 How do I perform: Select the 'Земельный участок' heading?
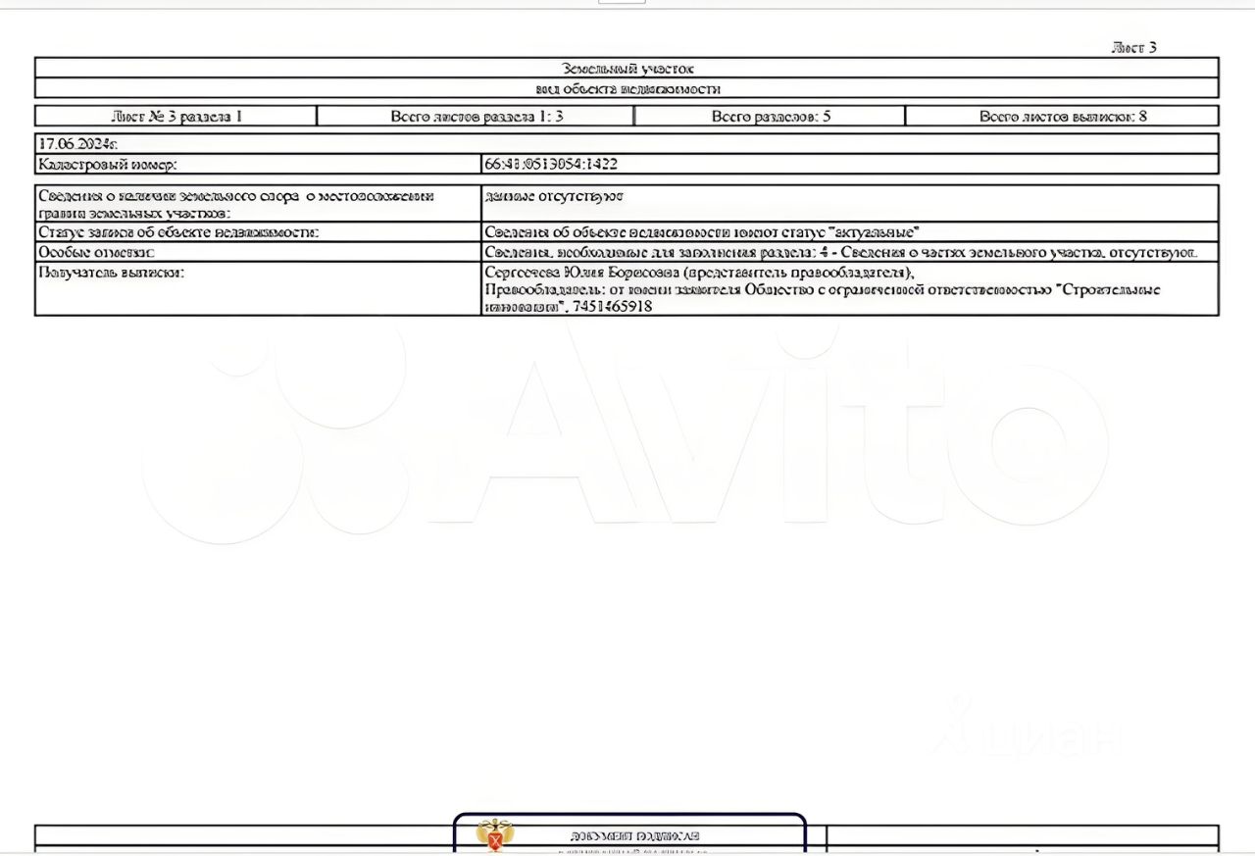[627, 69]
